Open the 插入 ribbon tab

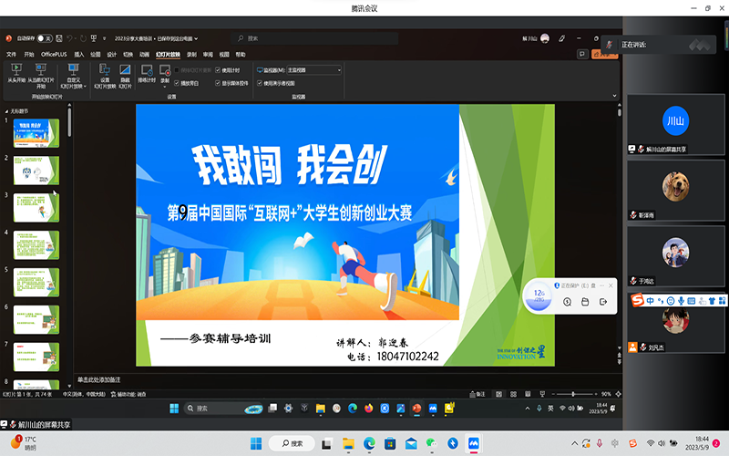pos(79,54)
